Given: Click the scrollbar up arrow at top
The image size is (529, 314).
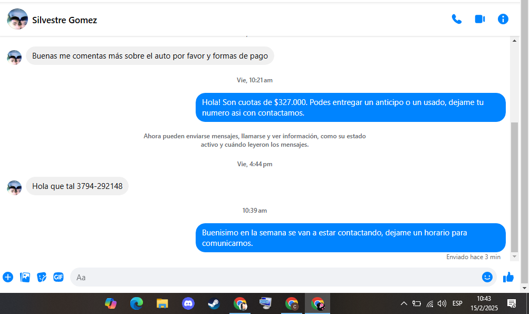Looking at the screenshot, I should point(515,41).
